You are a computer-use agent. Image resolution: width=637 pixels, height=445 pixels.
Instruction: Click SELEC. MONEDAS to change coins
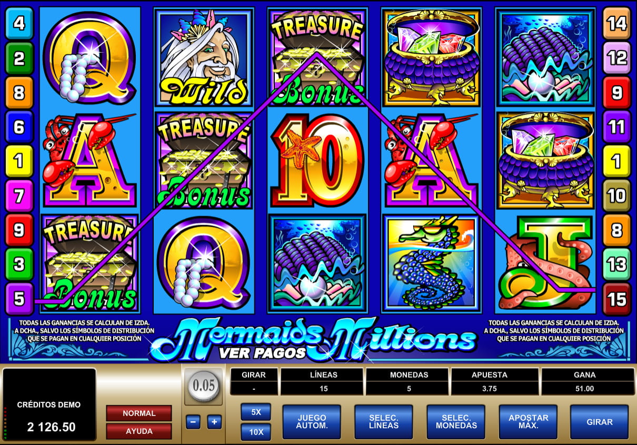click(456, 422)
